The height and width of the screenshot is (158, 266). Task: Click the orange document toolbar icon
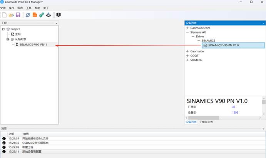pyautogui.click(x=35, y=15)
